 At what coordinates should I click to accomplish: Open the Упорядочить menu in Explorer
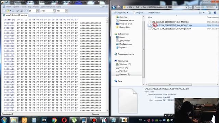[x=121, y=13]
